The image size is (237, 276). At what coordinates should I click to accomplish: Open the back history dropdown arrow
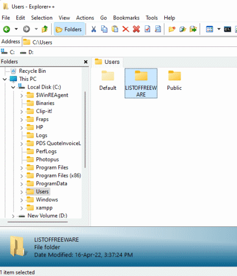(x=16, y=29)
